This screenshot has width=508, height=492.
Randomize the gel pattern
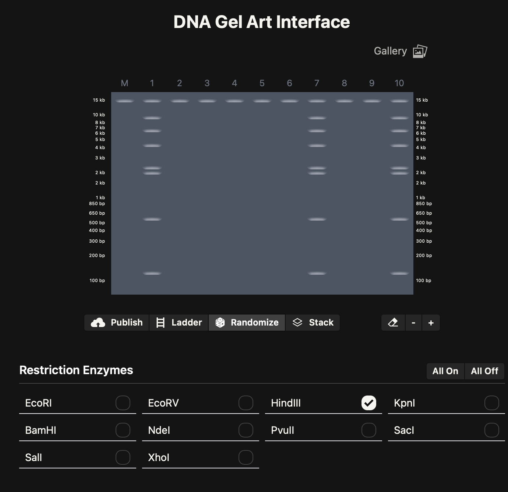click(x=247, y=323)
